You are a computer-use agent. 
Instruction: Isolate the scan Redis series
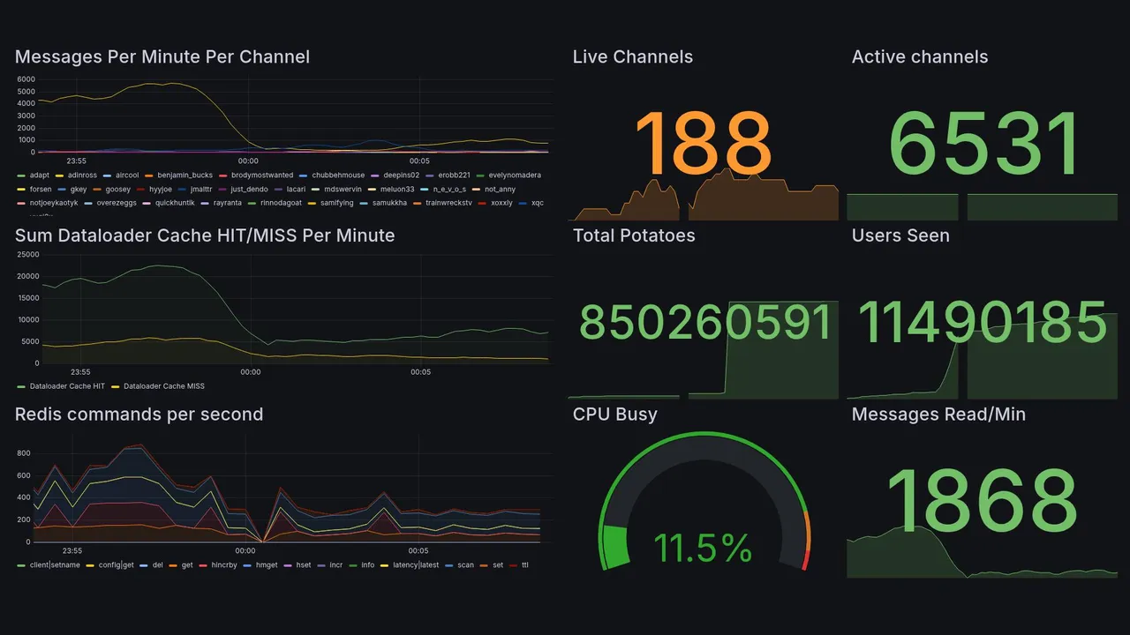[460, 565]
